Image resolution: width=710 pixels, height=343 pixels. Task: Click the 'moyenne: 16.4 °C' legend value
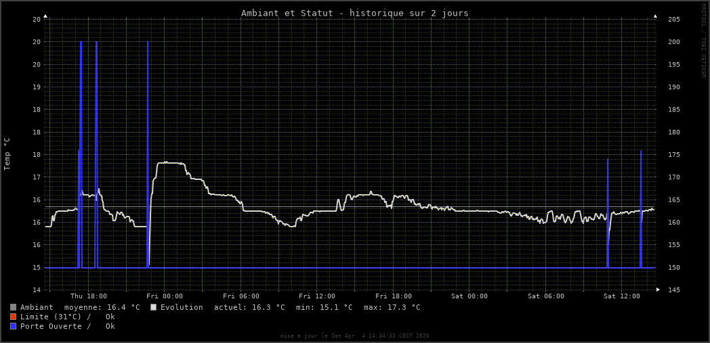point(106,307)
